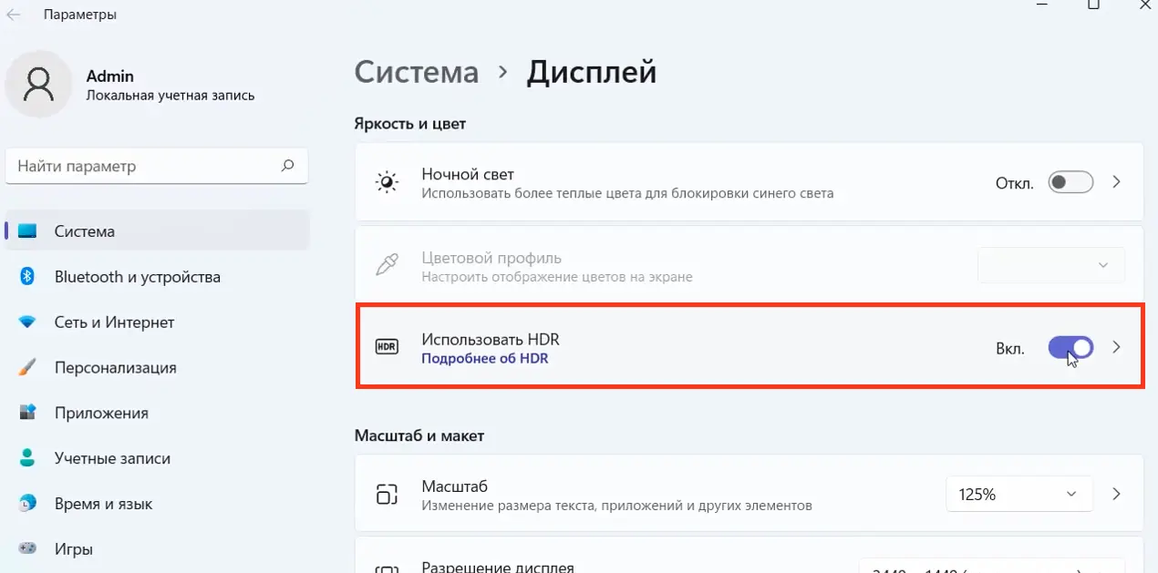
Task: Click the Подробнее об HDR link
Action: click(484, 359)
